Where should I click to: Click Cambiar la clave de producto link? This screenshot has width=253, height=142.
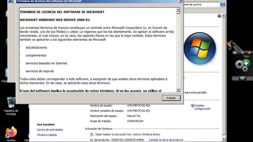[x=166, y=140]
